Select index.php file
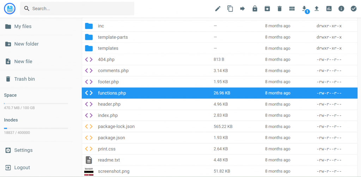 (220, 115)
